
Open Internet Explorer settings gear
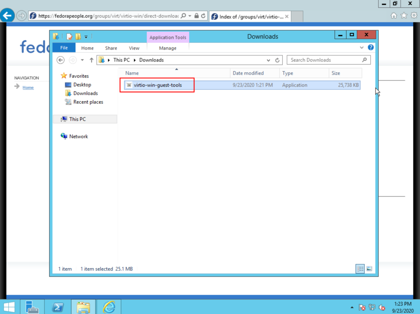tap(414, 16)
